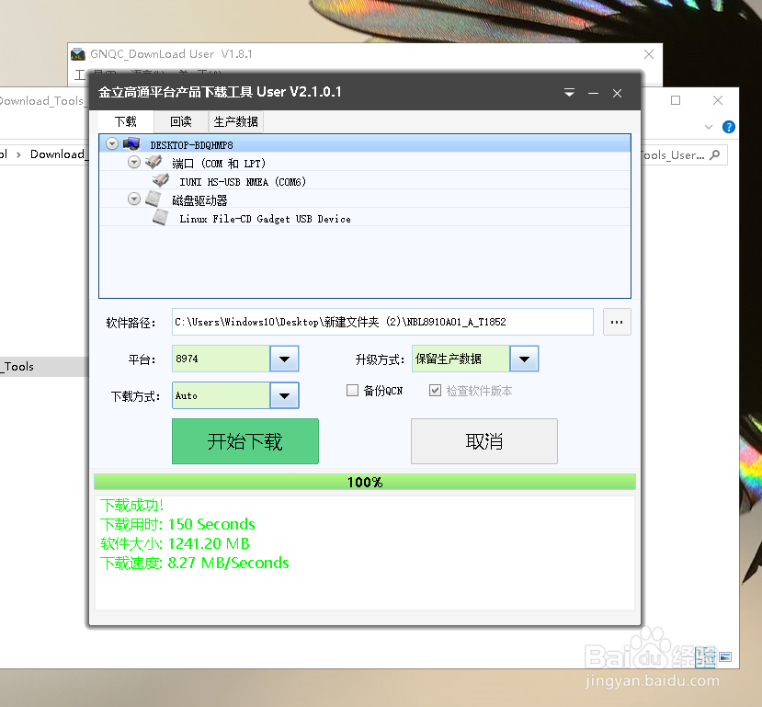Click the 下载成功! status text
Image resolution: width=762 pixels, height=707 pixels.
click(x=132, y=506)
